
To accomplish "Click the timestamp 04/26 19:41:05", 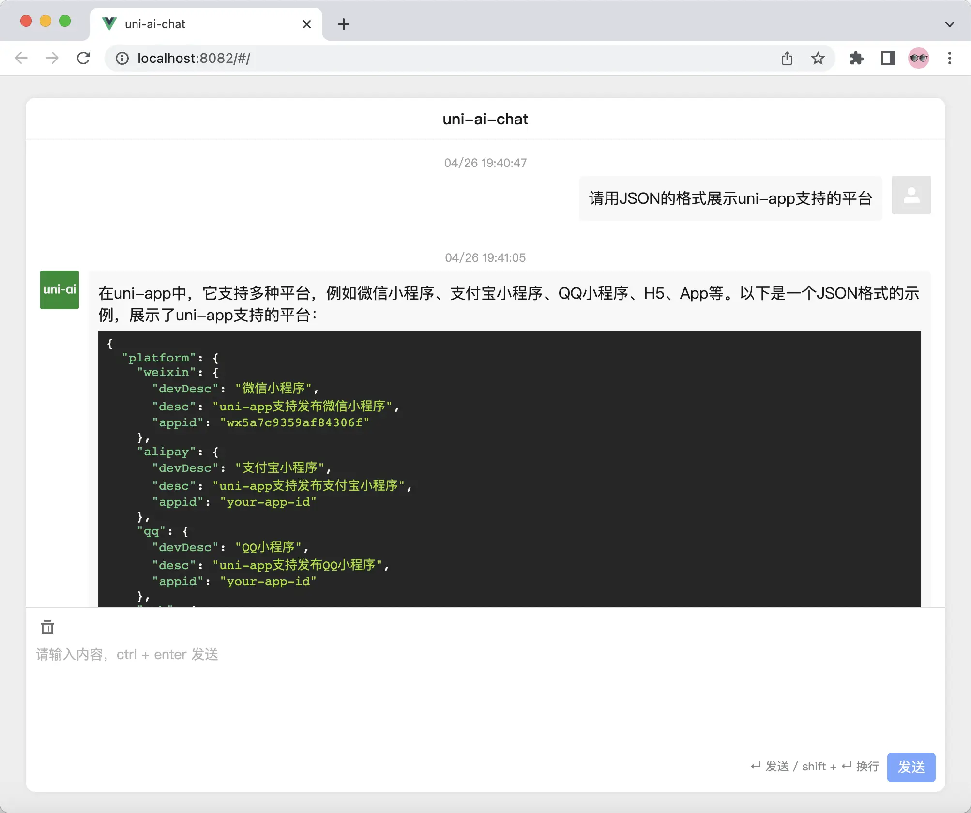I will pos(485,257).
